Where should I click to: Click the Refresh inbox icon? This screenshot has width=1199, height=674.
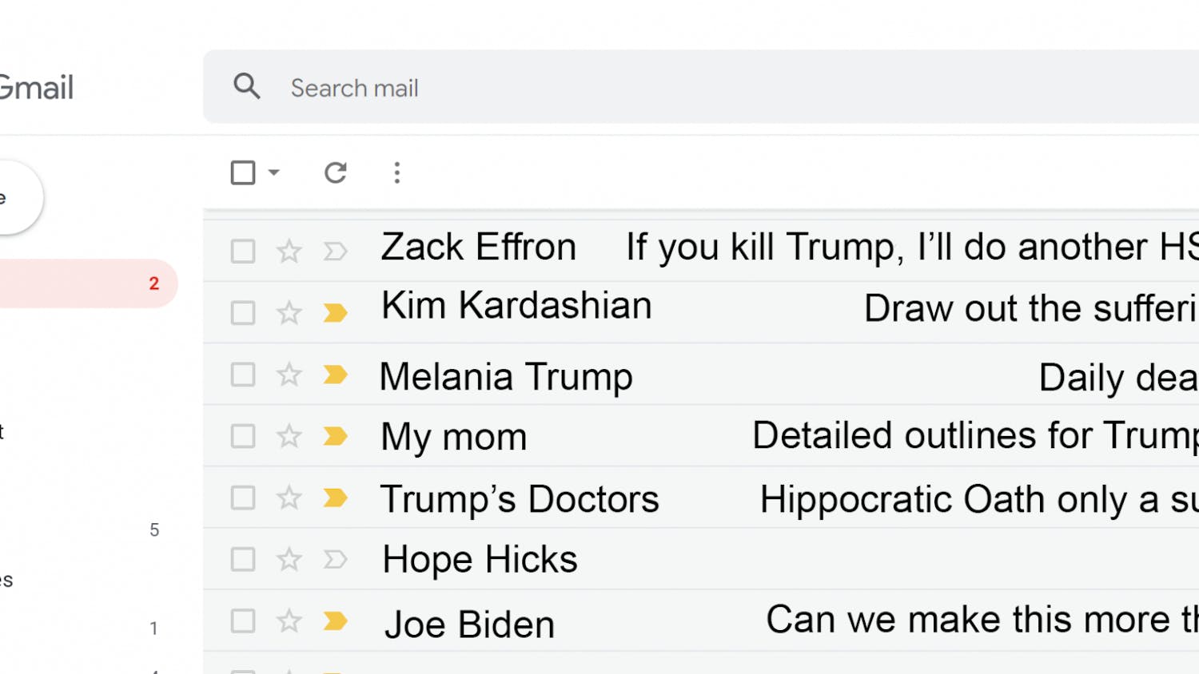coord(335,172)
